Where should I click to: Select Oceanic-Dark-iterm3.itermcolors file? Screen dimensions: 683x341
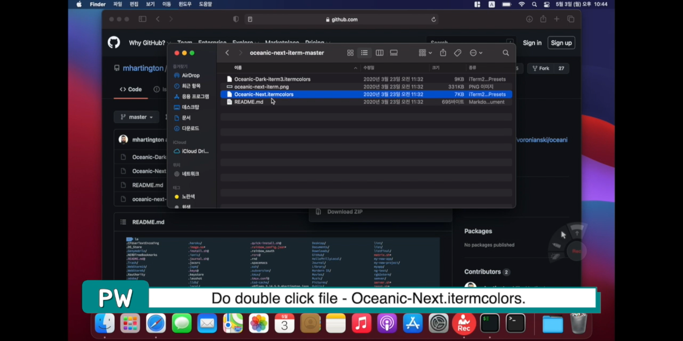[x=366, y=79]
